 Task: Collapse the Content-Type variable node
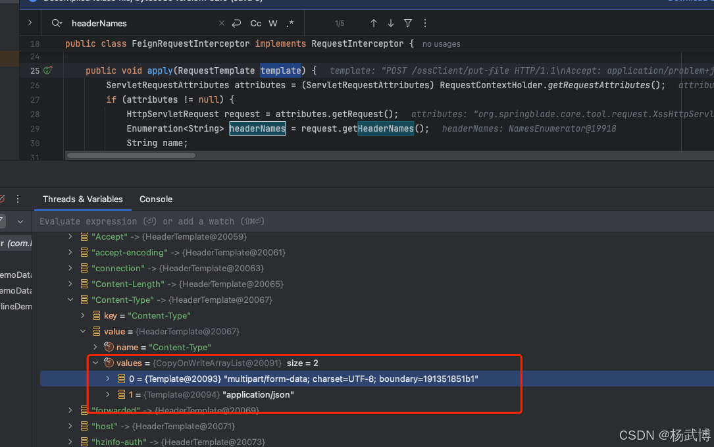70,300
